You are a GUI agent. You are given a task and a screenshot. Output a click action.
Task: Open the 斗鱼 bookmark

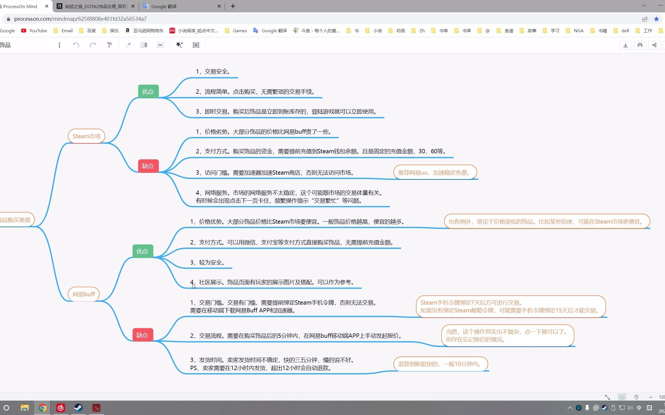click(316, 31)
